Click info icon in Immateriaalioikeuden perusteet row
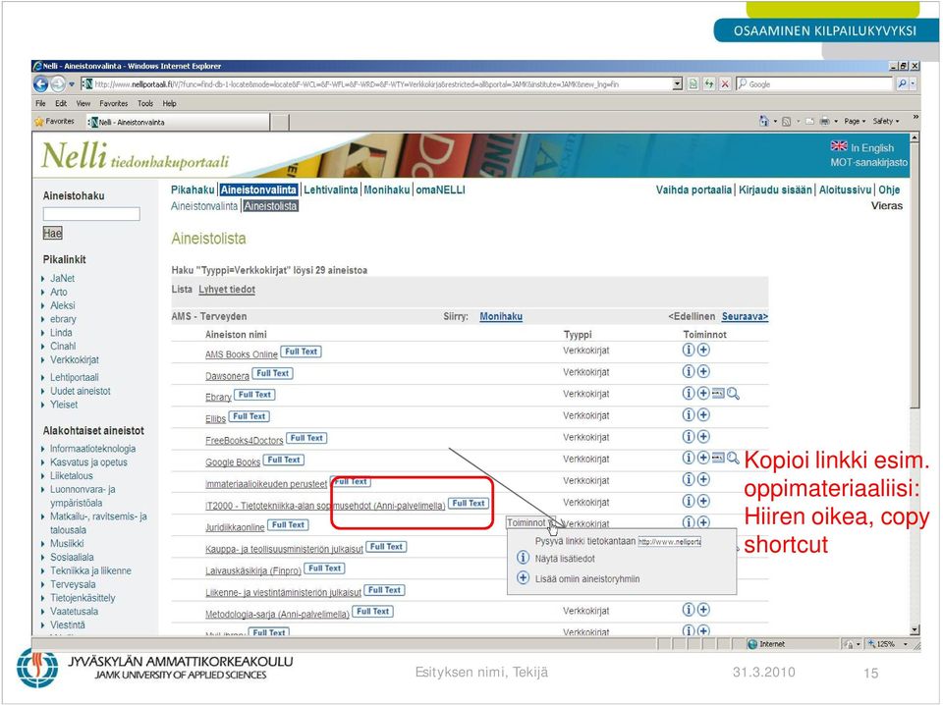The image size is (943, 705). pyautogui.click(x=688, y=479)
